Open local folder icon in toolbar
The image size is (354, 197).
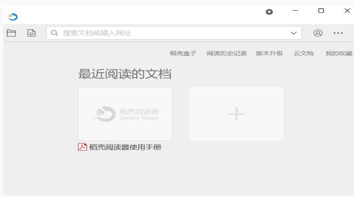[x=11, y=33]
